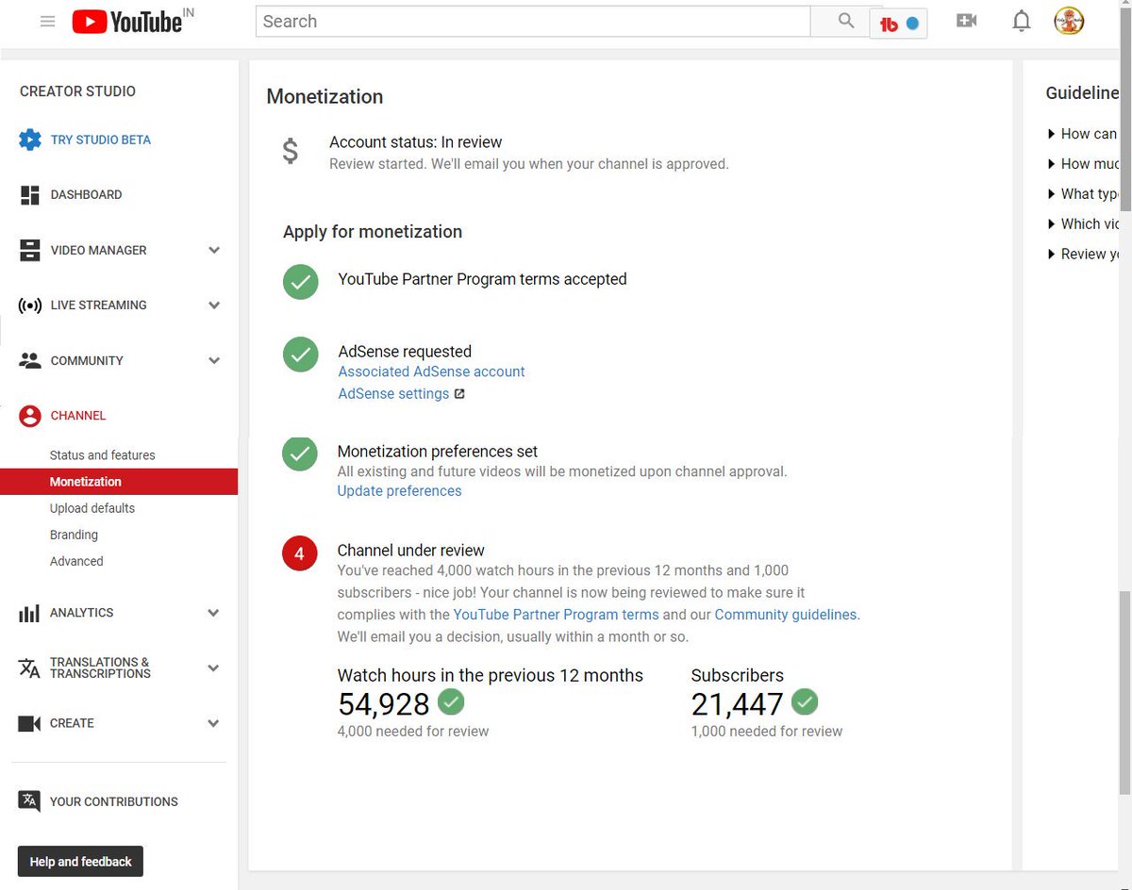Image resolution: width=1132 pixels, height=890 pixels.
Task: Click the Dashboard icon
Action: click(30, 195)
